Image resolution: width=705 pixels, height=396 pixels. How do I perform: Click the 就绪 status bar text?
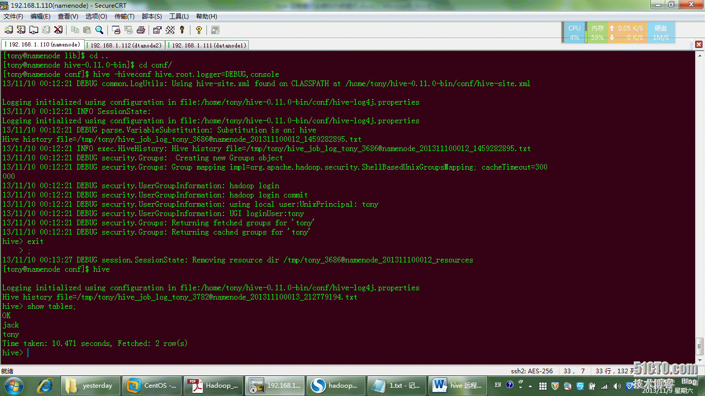click(x=7, y=371)
